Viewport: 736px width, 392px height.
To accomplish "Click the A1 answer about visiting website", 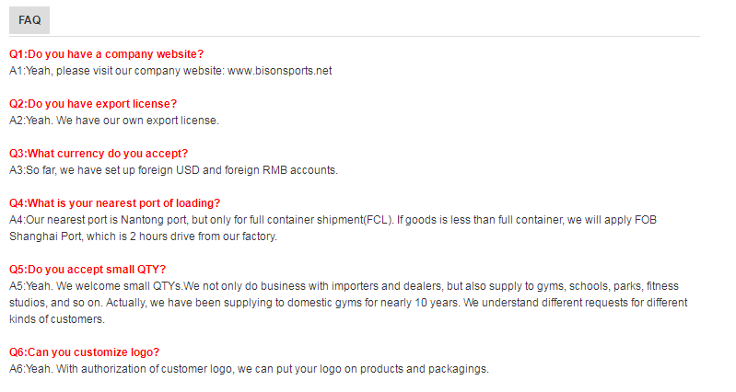I will [x=170, y=71].
